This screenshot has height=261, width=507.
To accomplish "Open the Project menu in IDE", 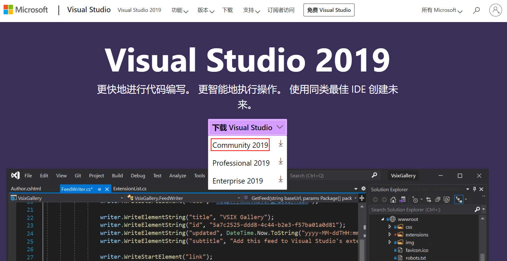I will tap(96, 175).
